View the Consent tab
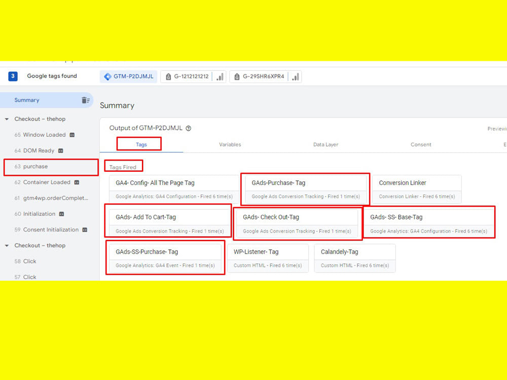Viewport: 507px width, 380px height. coord(421,144)
